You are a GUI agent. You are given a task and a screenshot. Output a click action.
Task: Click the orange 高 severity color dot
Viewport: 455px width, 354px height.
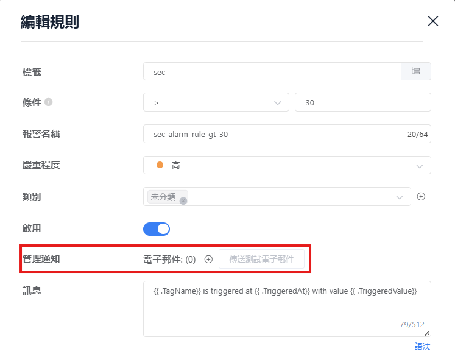(x=160, y=165)
